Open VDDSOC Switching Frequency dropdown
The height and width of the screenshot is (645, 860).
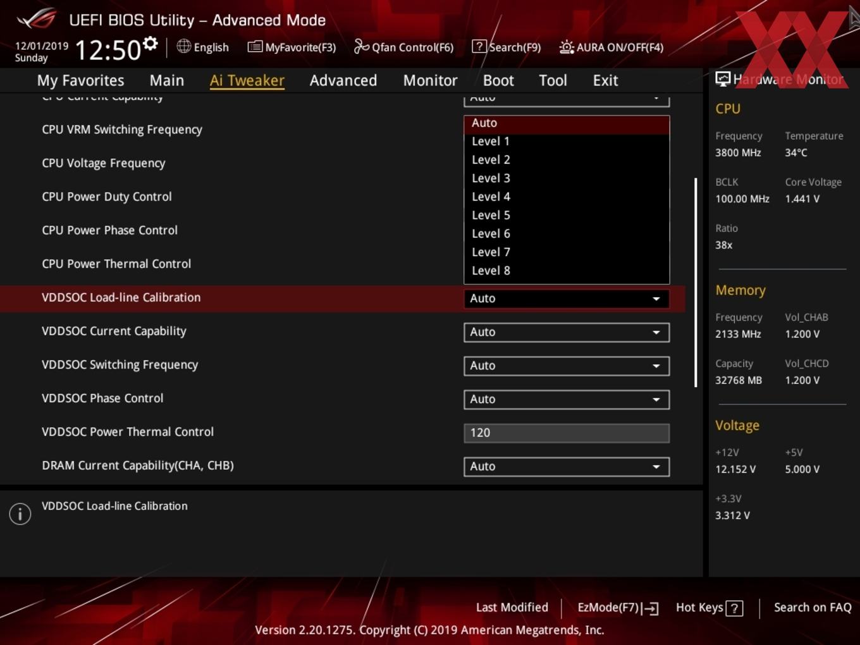coord(567,365)
